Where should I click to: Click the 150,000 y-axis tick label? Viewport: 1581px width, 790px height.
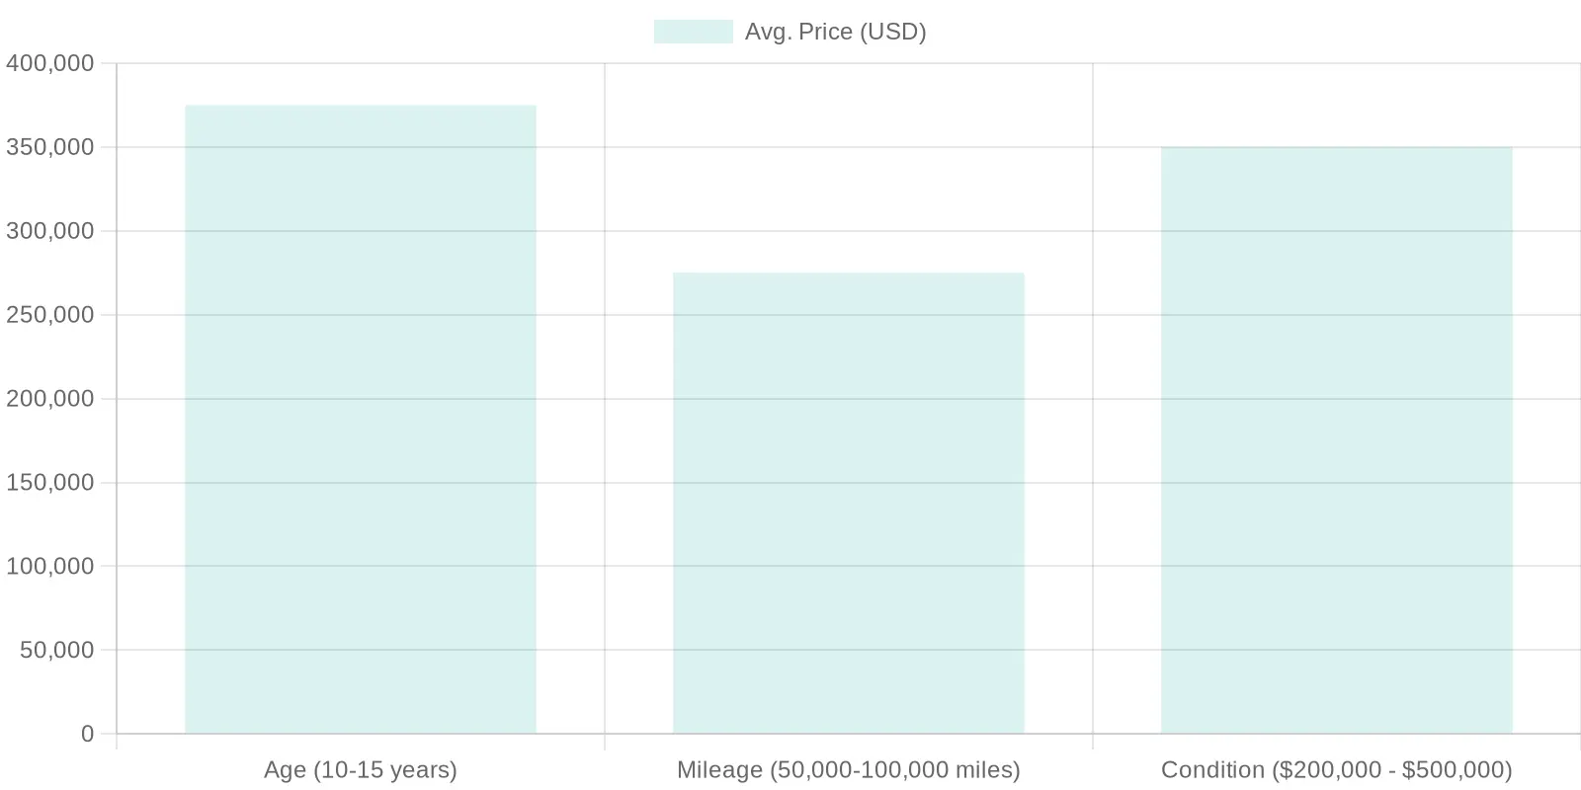(x=50, y=483)
